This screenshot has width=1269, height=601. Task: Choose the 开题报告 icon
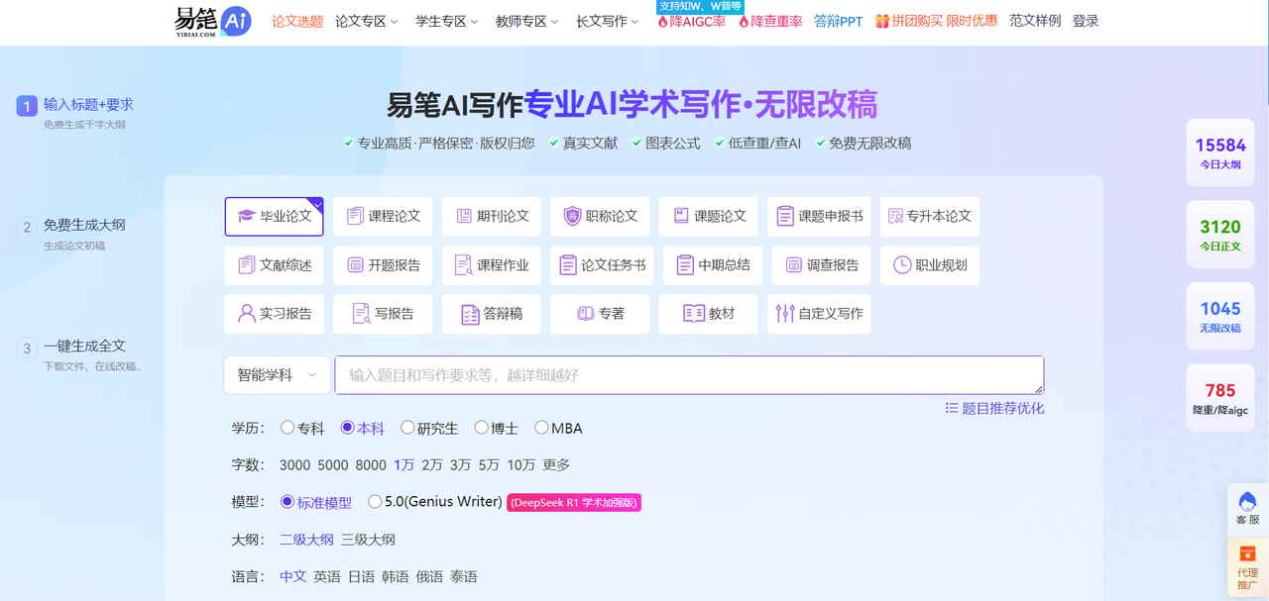point(355,265)
